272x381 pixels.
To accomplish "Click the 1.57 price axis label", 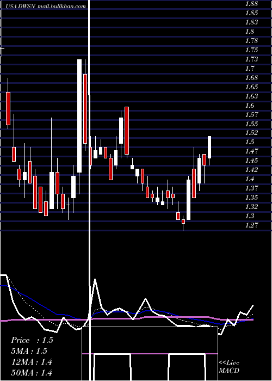I will 251,114.
